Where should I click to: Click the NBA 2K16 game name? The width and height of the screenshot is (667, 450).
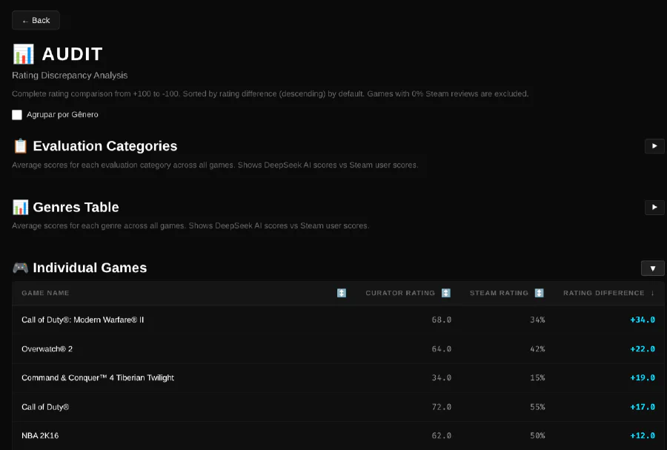point(40,435)
